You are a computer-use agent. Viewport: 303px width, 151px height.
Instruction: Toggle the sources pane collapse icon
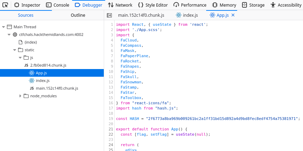pyautogui.click(x=109, y=15)
